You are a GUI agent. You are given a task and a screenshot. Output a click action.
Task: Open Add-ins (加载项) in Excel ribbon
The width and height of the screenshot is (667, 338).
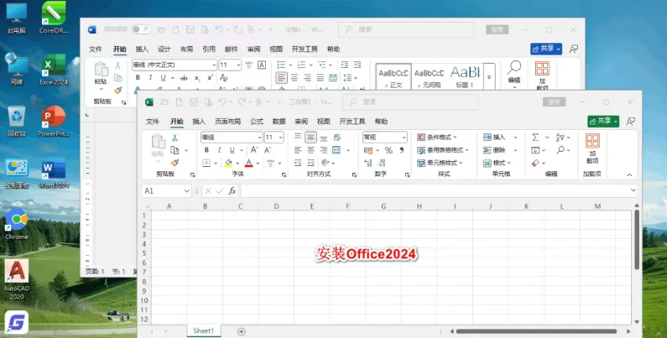click(x=592, y=148)
